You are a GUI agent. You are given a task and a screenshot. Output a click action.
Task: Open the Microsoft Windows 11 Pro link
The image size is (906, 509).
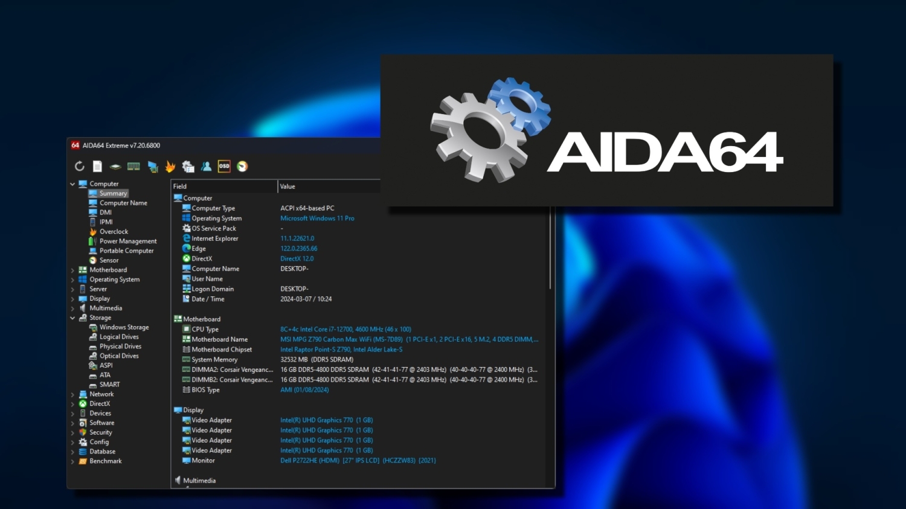pyautogui.click(x=317, y=219)
